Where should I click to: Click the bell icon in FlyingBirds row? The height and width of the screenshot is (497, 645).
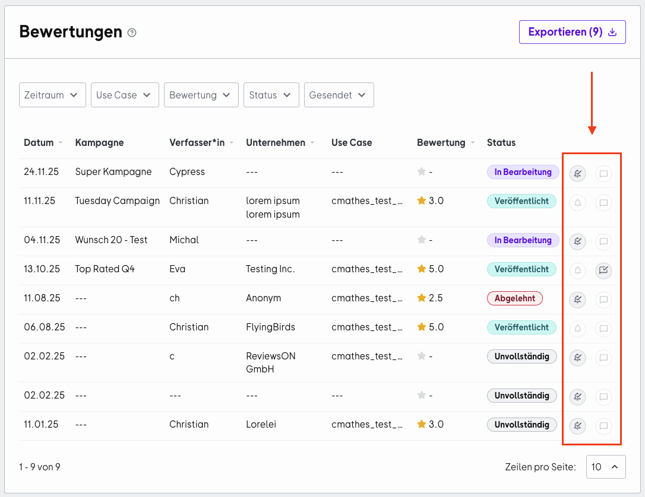click(x=577, y=329)
